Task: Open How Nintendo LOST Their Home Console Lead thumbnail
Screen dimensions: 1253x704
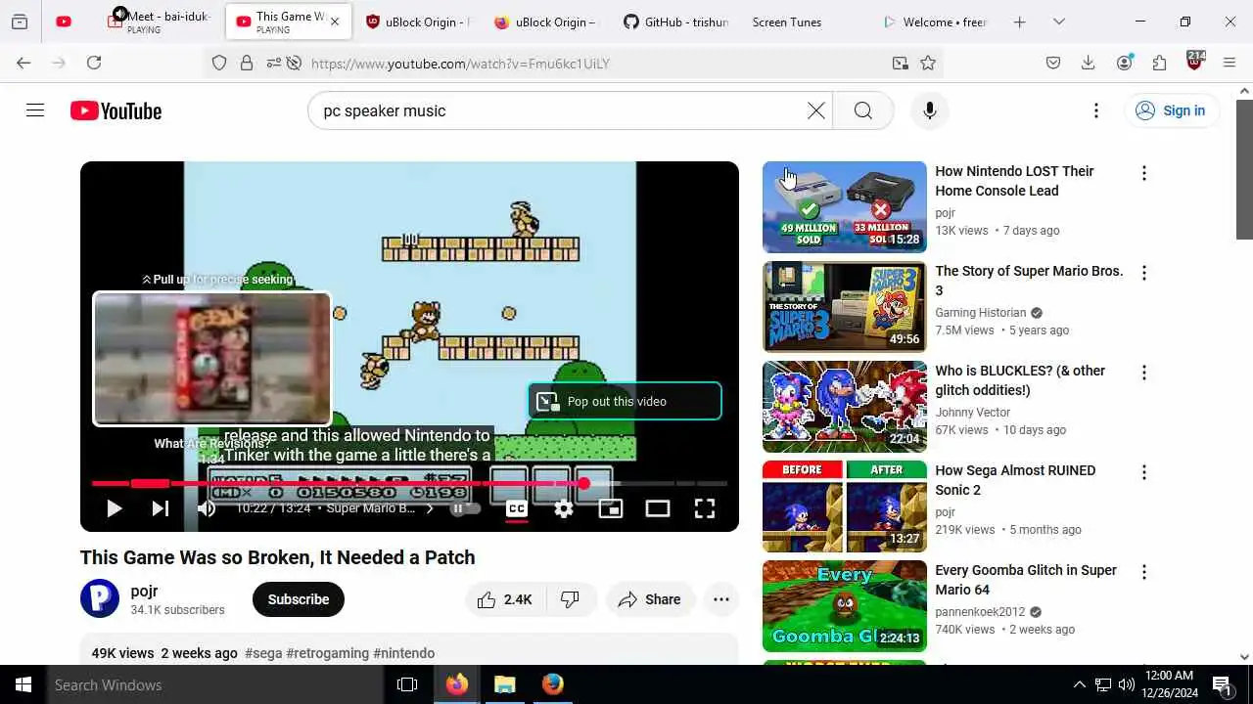Action: click(845, 207)
